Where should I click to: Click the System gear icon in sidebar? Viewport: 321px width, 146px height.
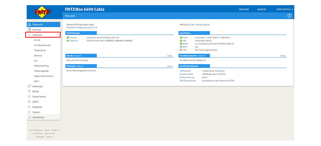click(x=29, y=112)
